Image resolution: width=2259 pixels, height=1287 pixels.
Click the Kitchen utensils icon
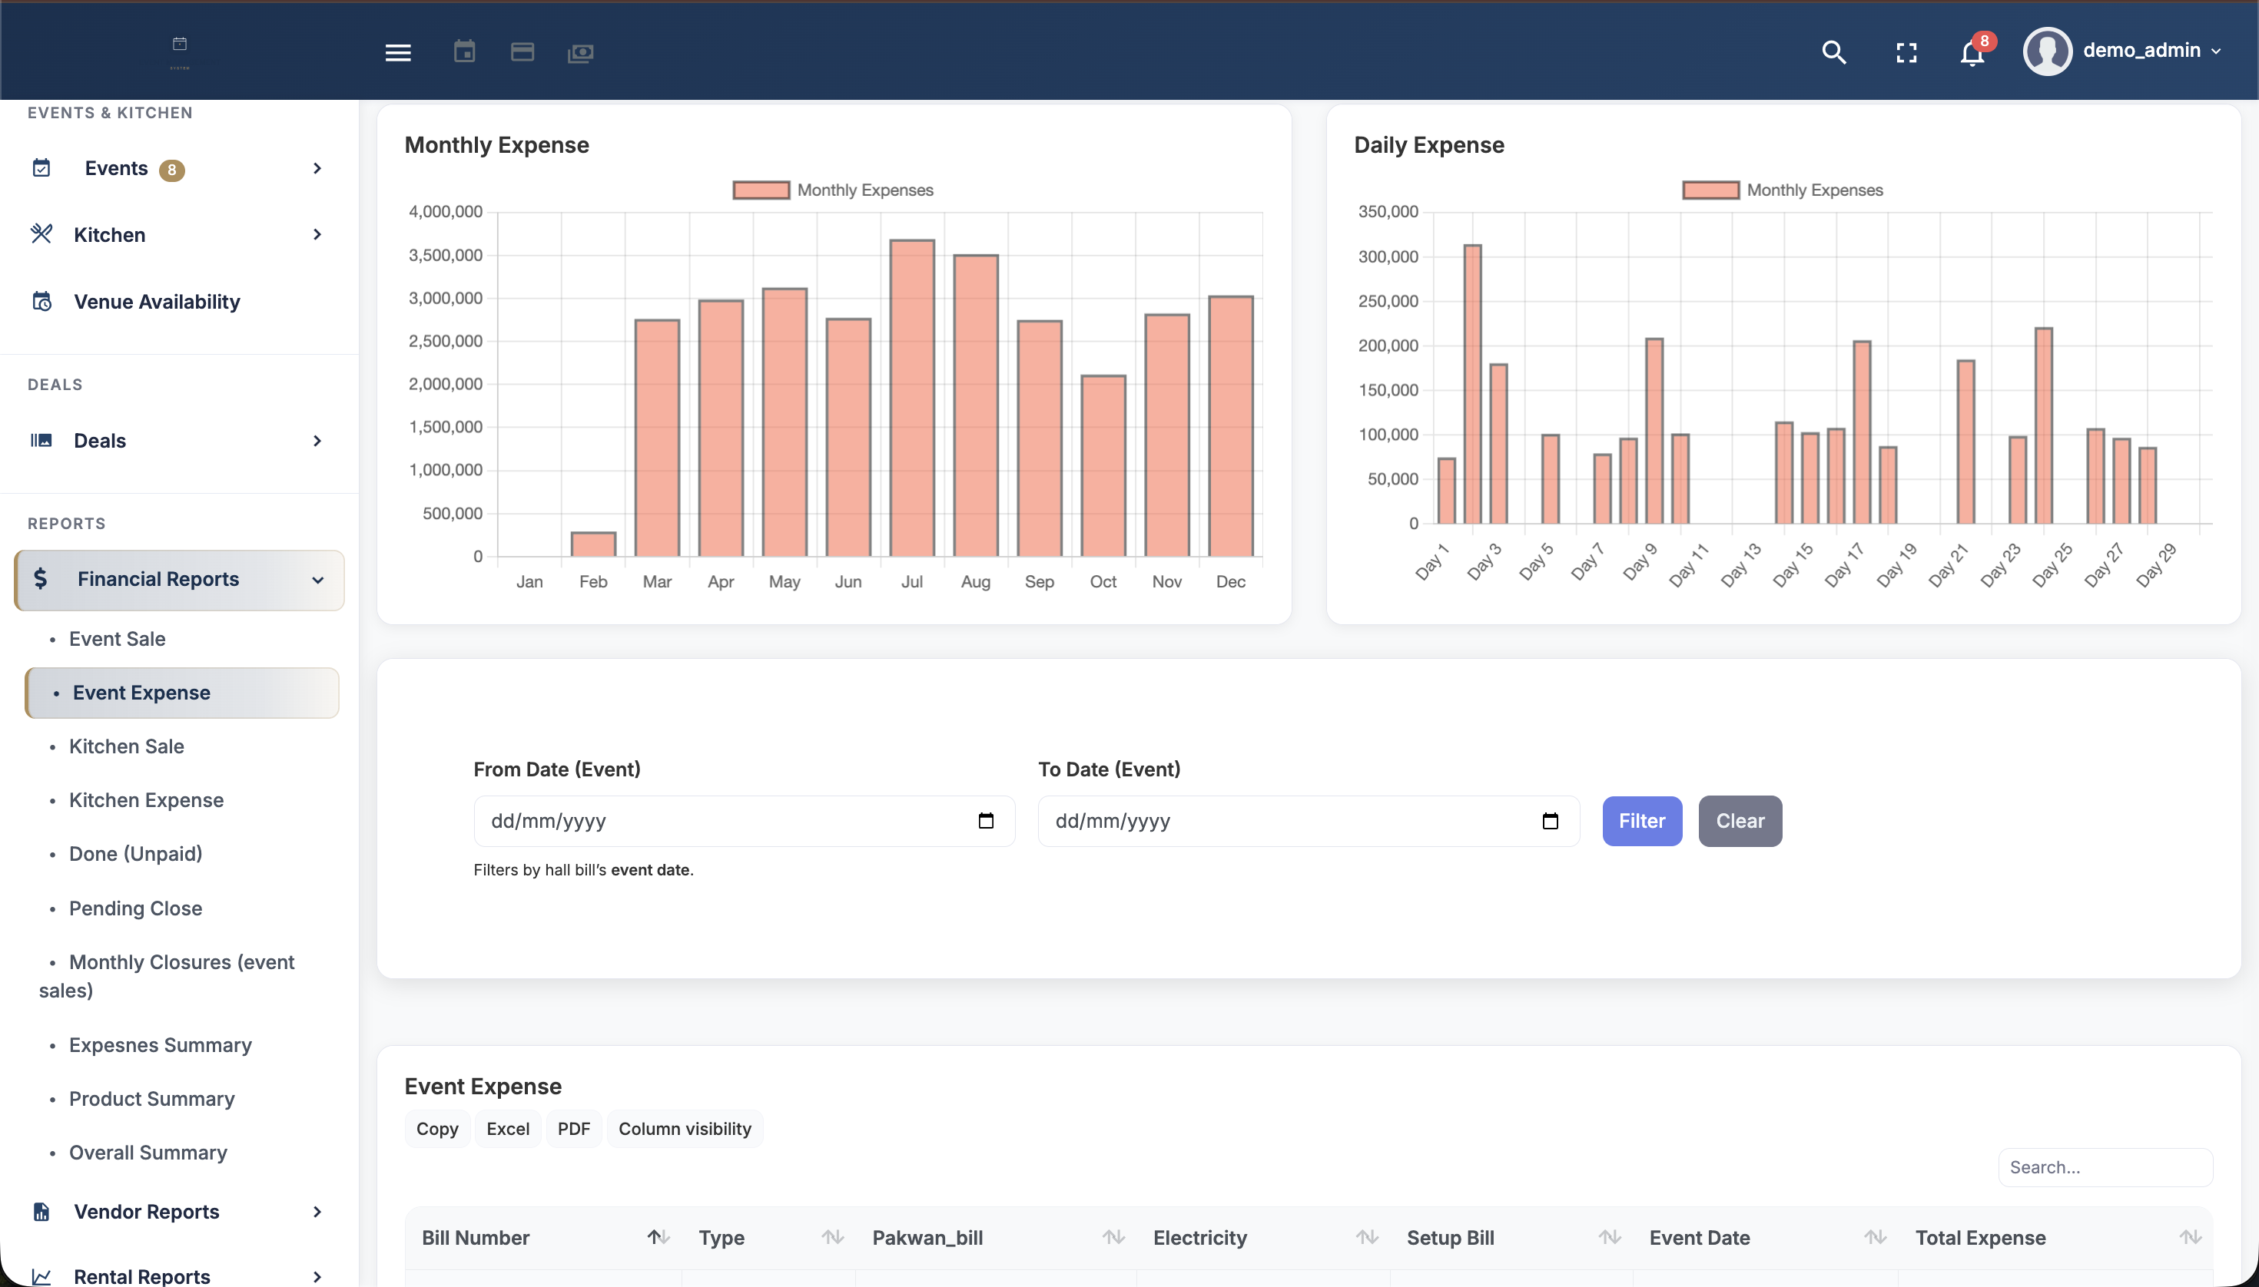click(41, 234)
